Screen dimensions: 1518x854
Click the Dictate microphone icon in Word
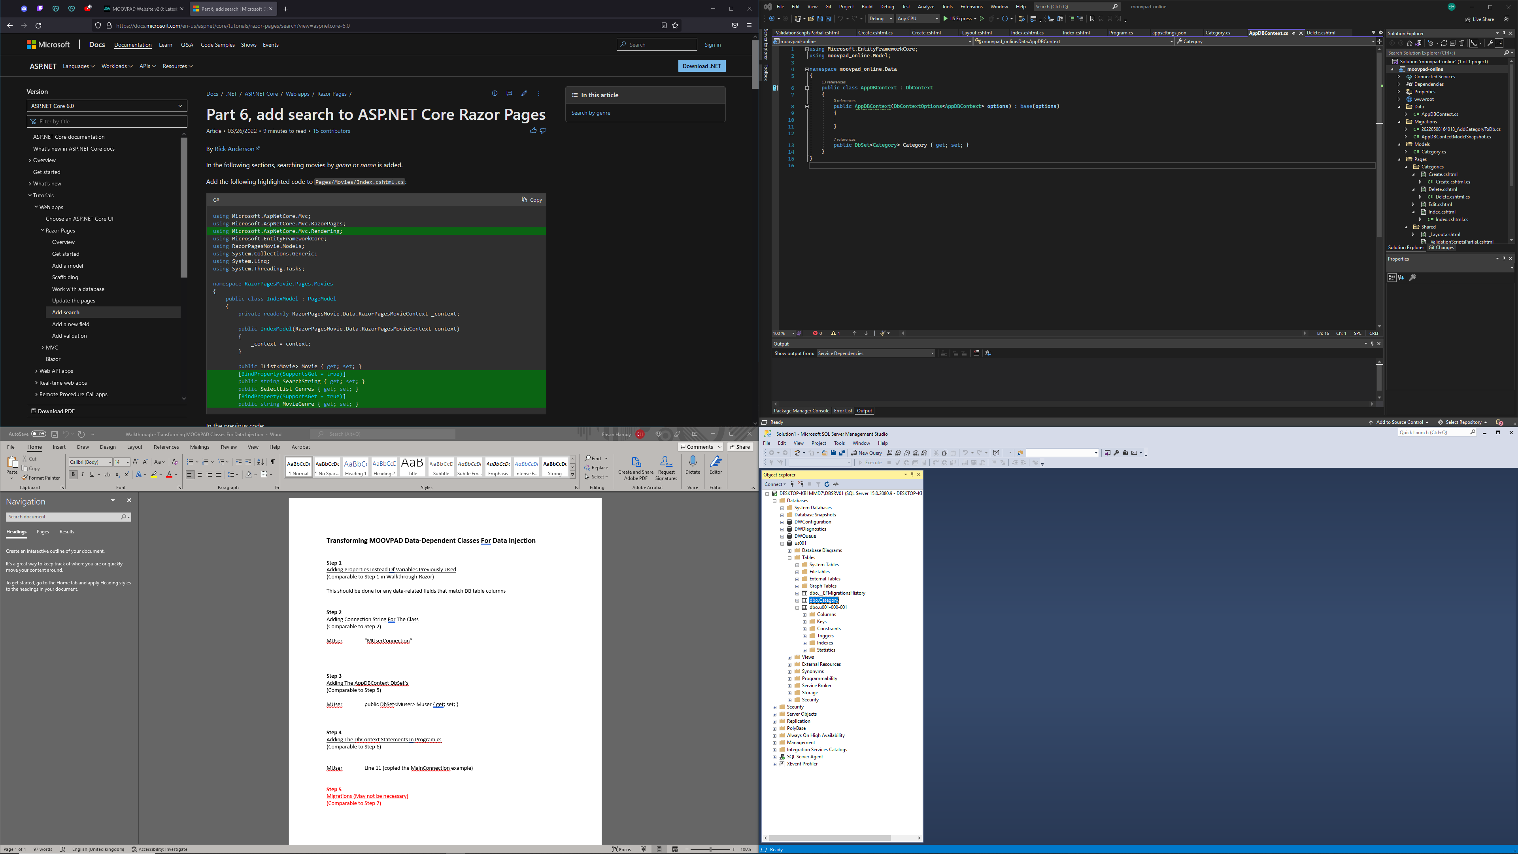pyautogui.click(x=693, y=462)
